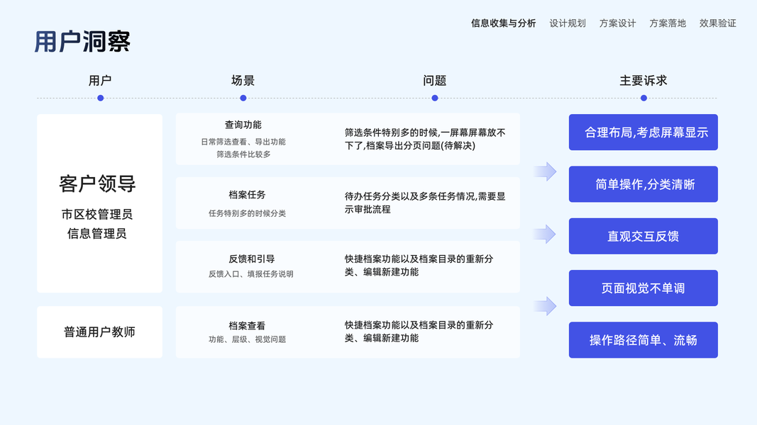The height and width of the screenshot is (425, 757).
Task: Go to the 方案落地 tab
Action: [x=668, y=23]
